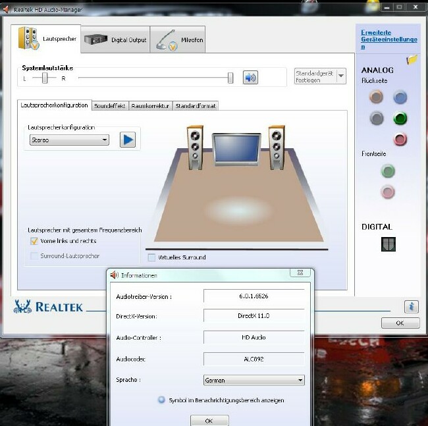428x426 pixels.
Task: Open Erweiterte Geräteeinstellungen link
Action: 389,40
